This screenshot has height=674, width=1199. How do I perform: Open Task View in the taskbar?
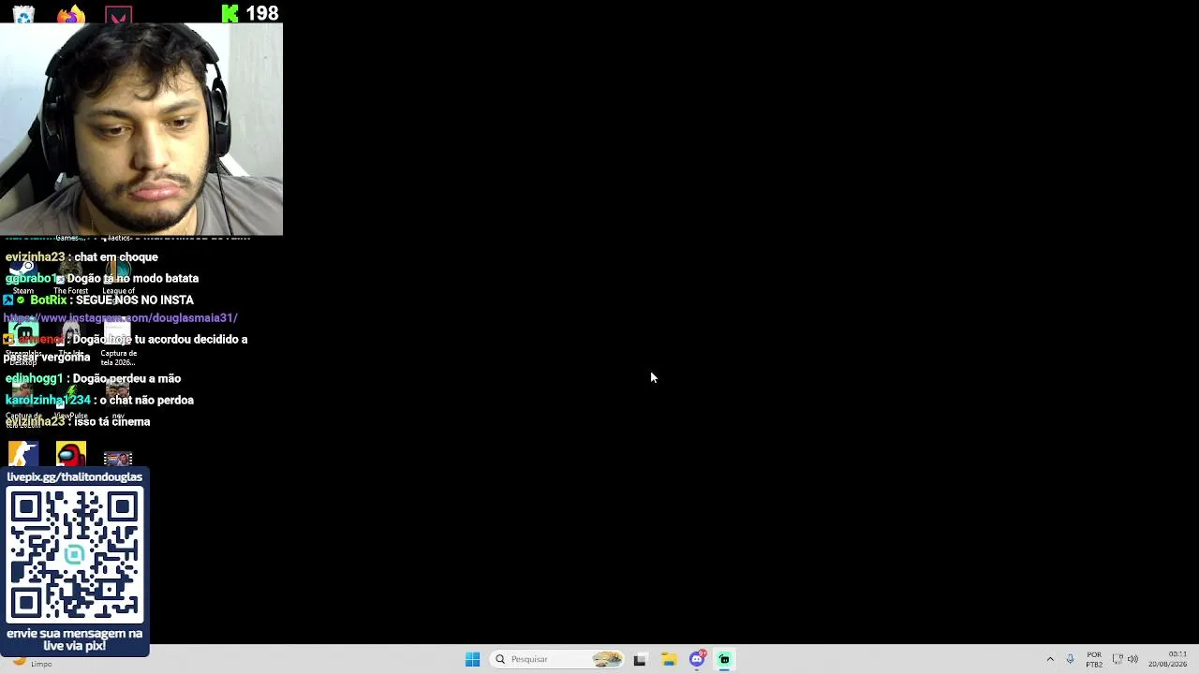(x=640, y=659)
